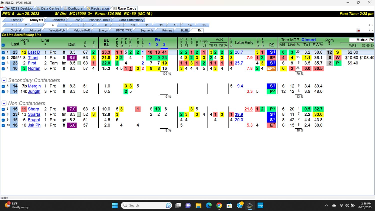Viewport: 375px width, 211px height.
Task: Switch to the PMTR / TPR view
Action: tap(124, 30)
